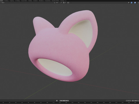This screenshot has height=104, width=139.
Task: Open the transform pivot point dropdown
Action: (61, 3)
